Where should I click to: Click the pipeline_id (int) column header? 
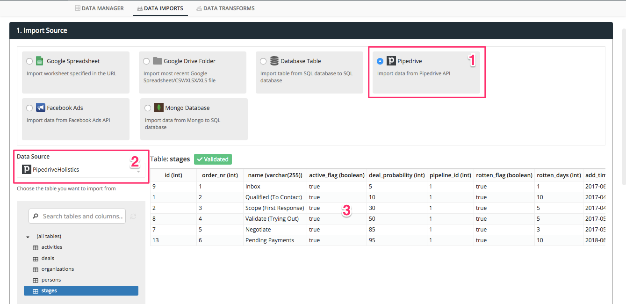click(451, 175)
